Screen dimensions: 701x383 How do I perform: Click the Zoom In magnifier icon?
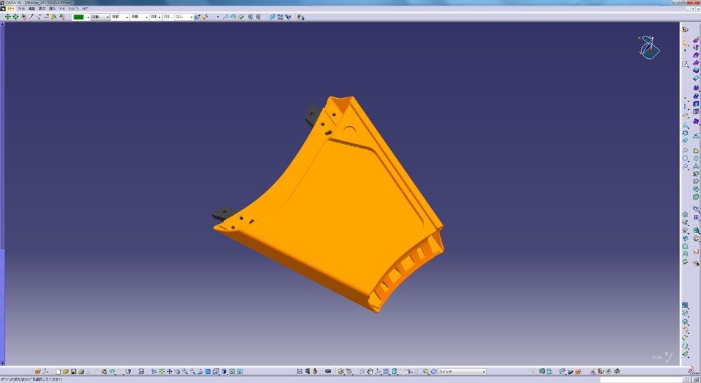click(185, 371)
